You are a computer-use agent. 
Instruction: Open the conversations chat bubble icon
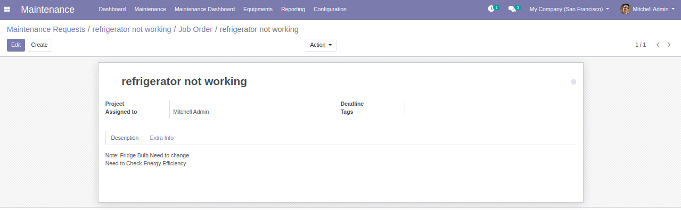pos(512,9)
